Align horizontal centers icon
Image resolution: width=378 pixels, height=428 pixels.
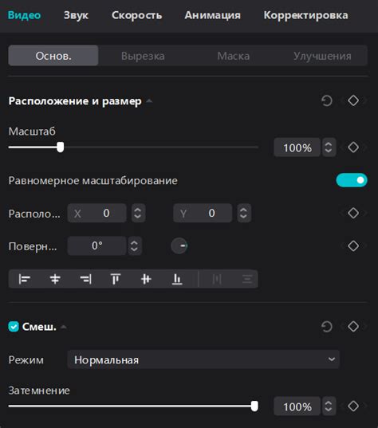coord(55,279)
